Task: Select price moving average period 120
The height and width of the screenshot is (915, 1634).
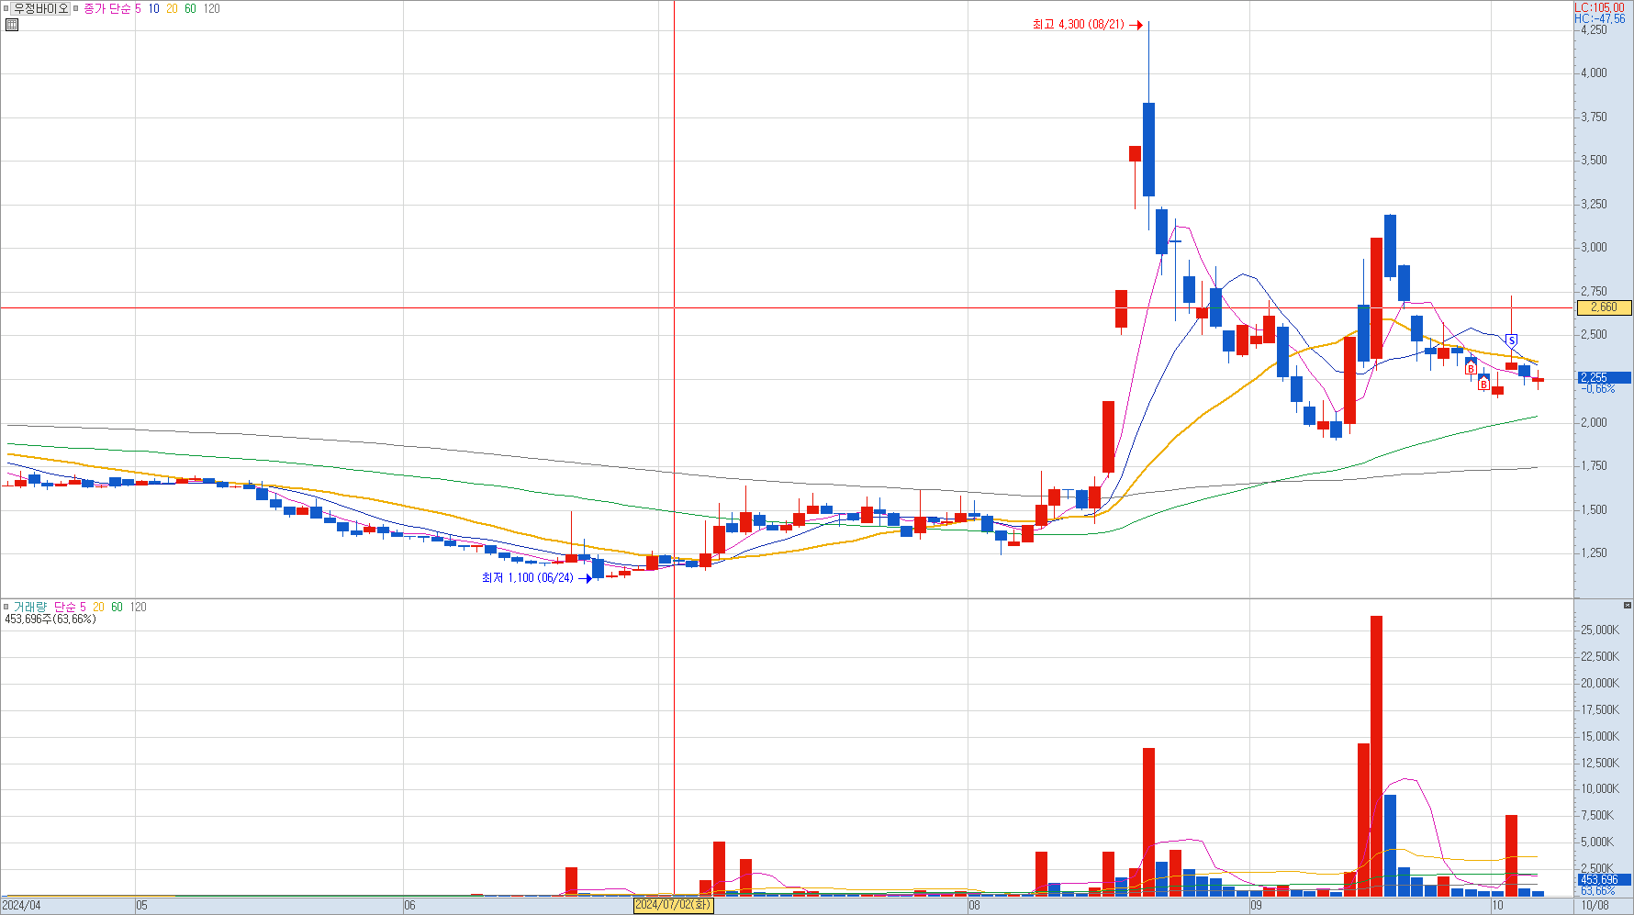Action: [x=211, y=8]
